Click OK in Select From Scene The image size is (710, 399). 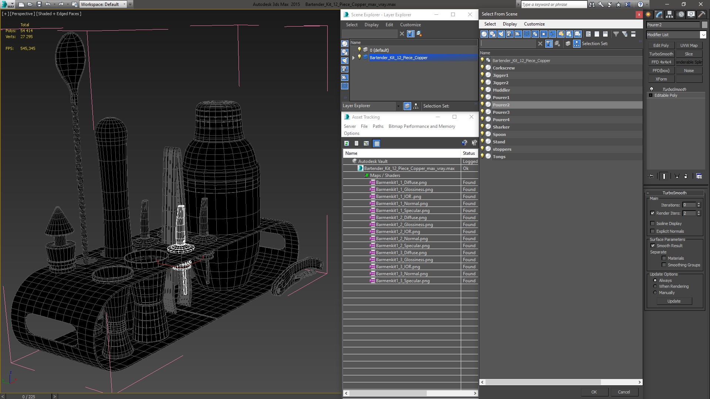pyautogui.click(x=594, y=392)
